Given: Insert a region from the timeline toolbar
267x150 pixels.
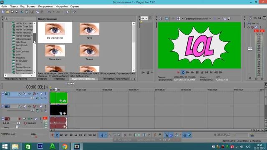Looking at the screenshot, I should click(x=160, y=135).
